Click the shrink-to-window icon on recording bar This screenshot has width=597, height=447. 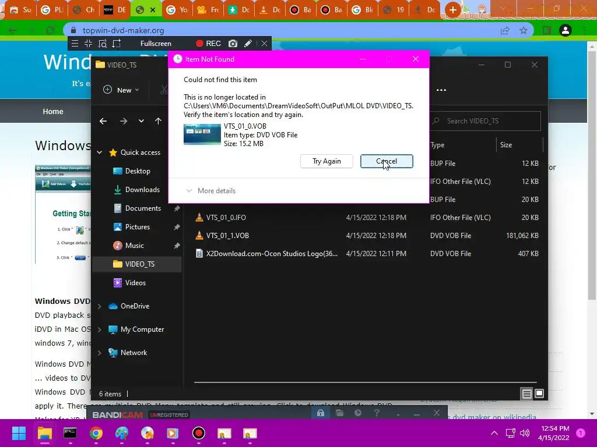pyautogui.click(x=89, y=44)
